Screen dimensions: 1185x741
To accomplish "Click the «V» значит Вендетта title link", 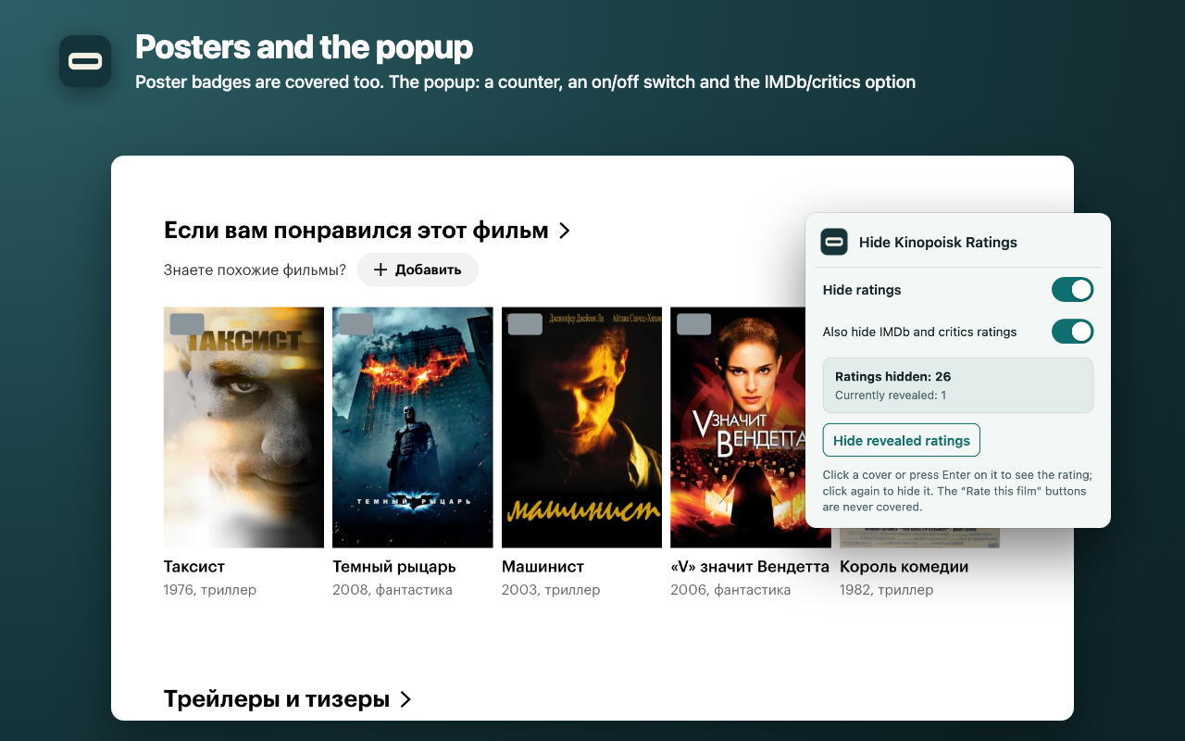I will pyautogui.click(x=750, y=566).
